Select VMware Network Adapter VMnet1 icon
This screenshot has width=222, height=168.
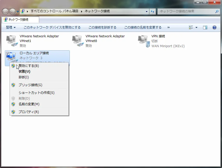[x=12, y=41]
